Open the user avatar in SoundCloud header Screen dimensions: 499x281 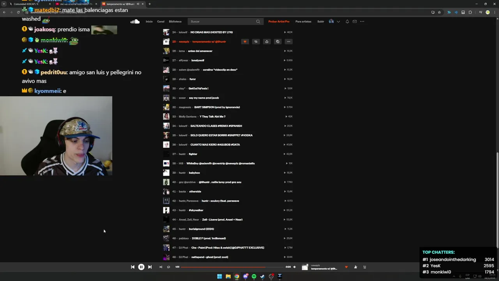pyautogui.click(x=331, y=21)
